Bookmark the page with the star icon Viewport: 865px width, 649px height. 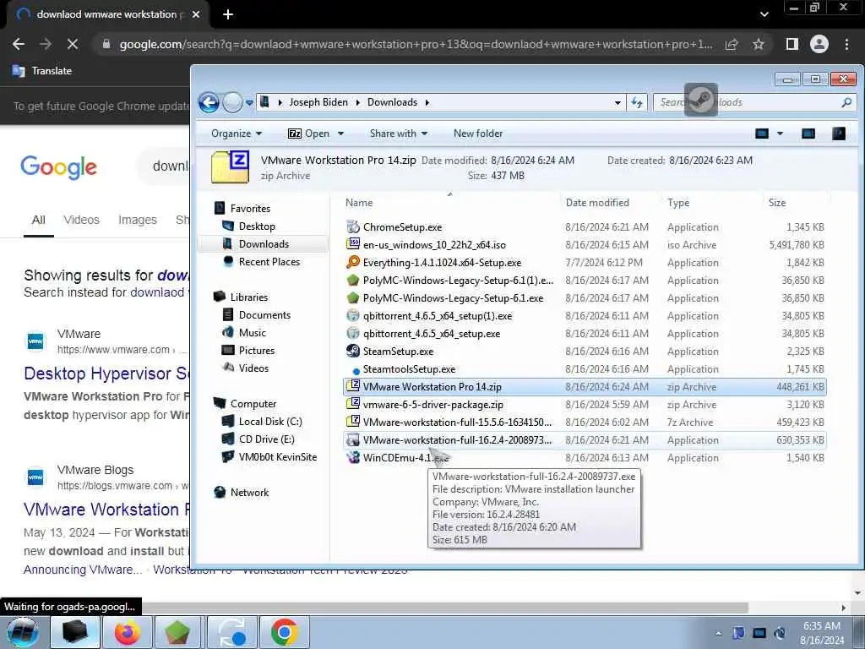(759, 44)
